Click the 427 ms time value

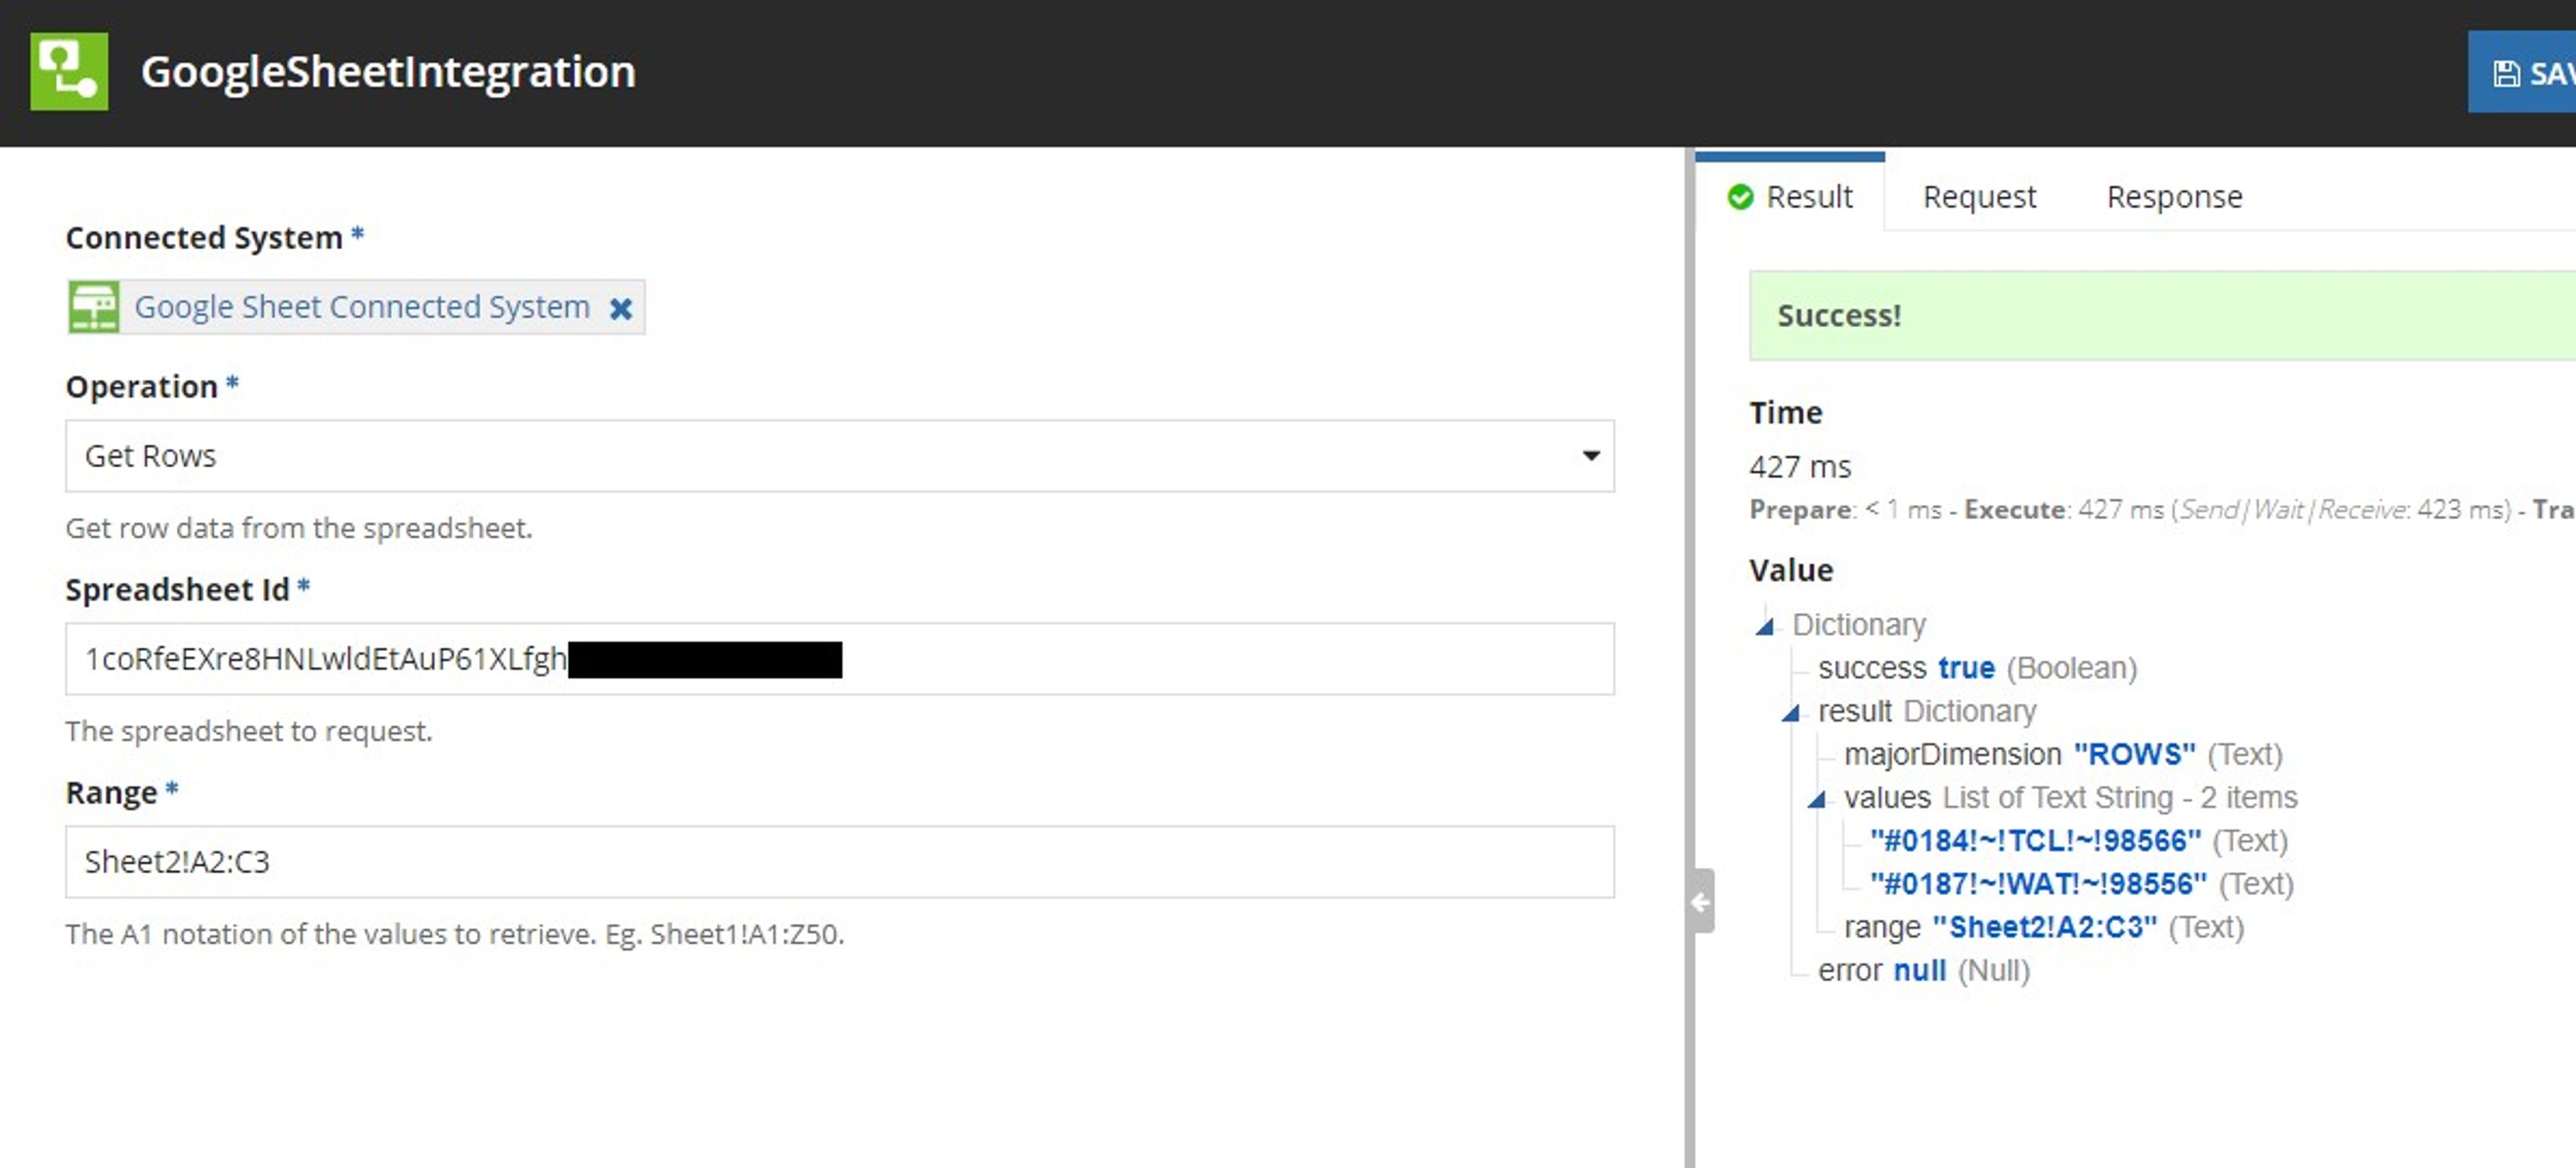[1800, 466]
